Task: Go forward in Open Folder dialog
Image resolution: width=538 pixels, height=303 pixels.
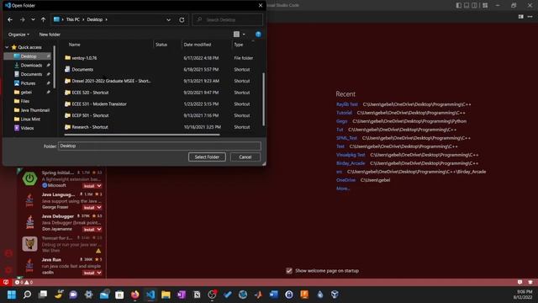Action: pos(23,19)
